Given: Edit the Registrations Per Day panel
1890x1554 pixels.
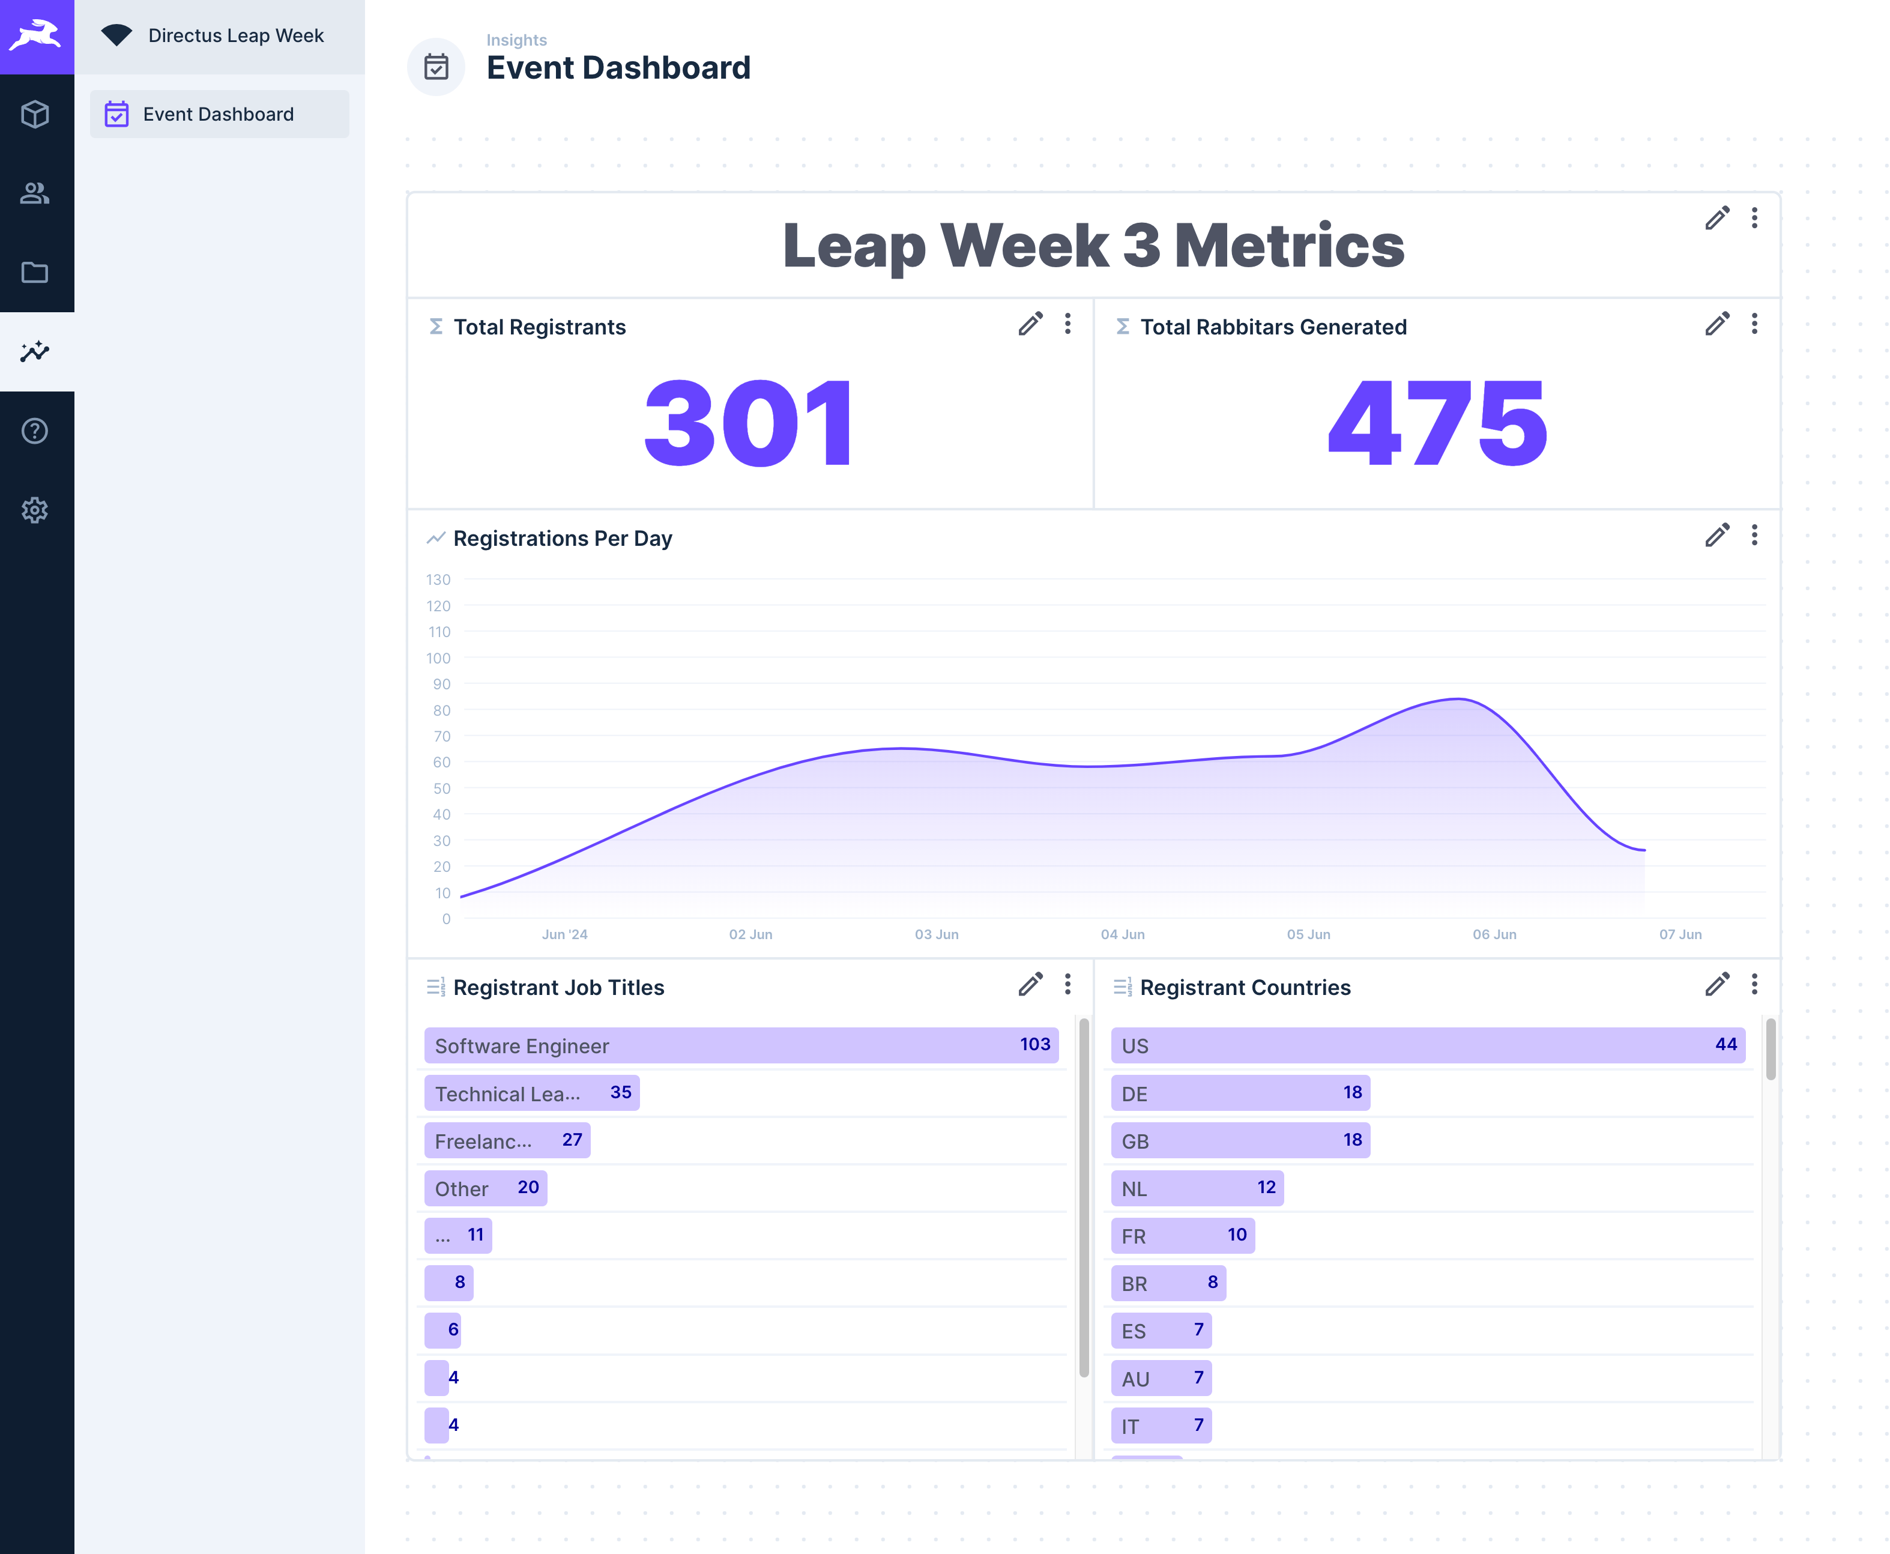Looking at the screenshot, I should [1716, 535].
